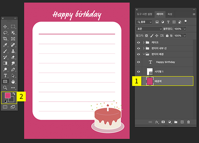Select the Move tool
Viewport: 199px width, 143px height.
tap(5, 26)
